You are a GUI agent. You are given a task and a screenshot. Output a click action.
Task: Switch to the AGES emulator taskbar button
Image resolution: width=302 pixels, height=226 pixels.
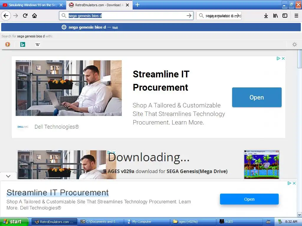click(x=240, y=222)
